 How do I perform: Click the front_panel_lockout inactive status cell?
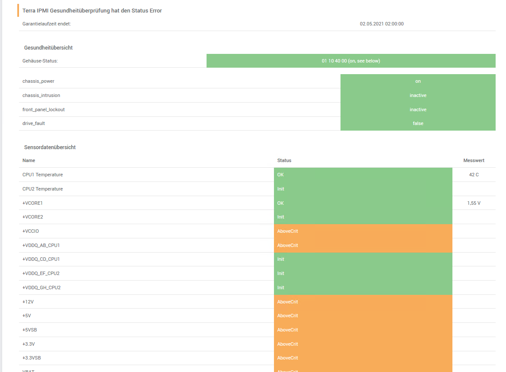(x=417, y=109)
